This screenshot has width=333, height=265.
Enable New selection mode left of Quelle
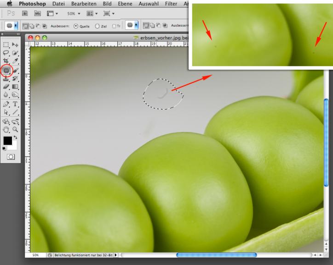point(25,26)
